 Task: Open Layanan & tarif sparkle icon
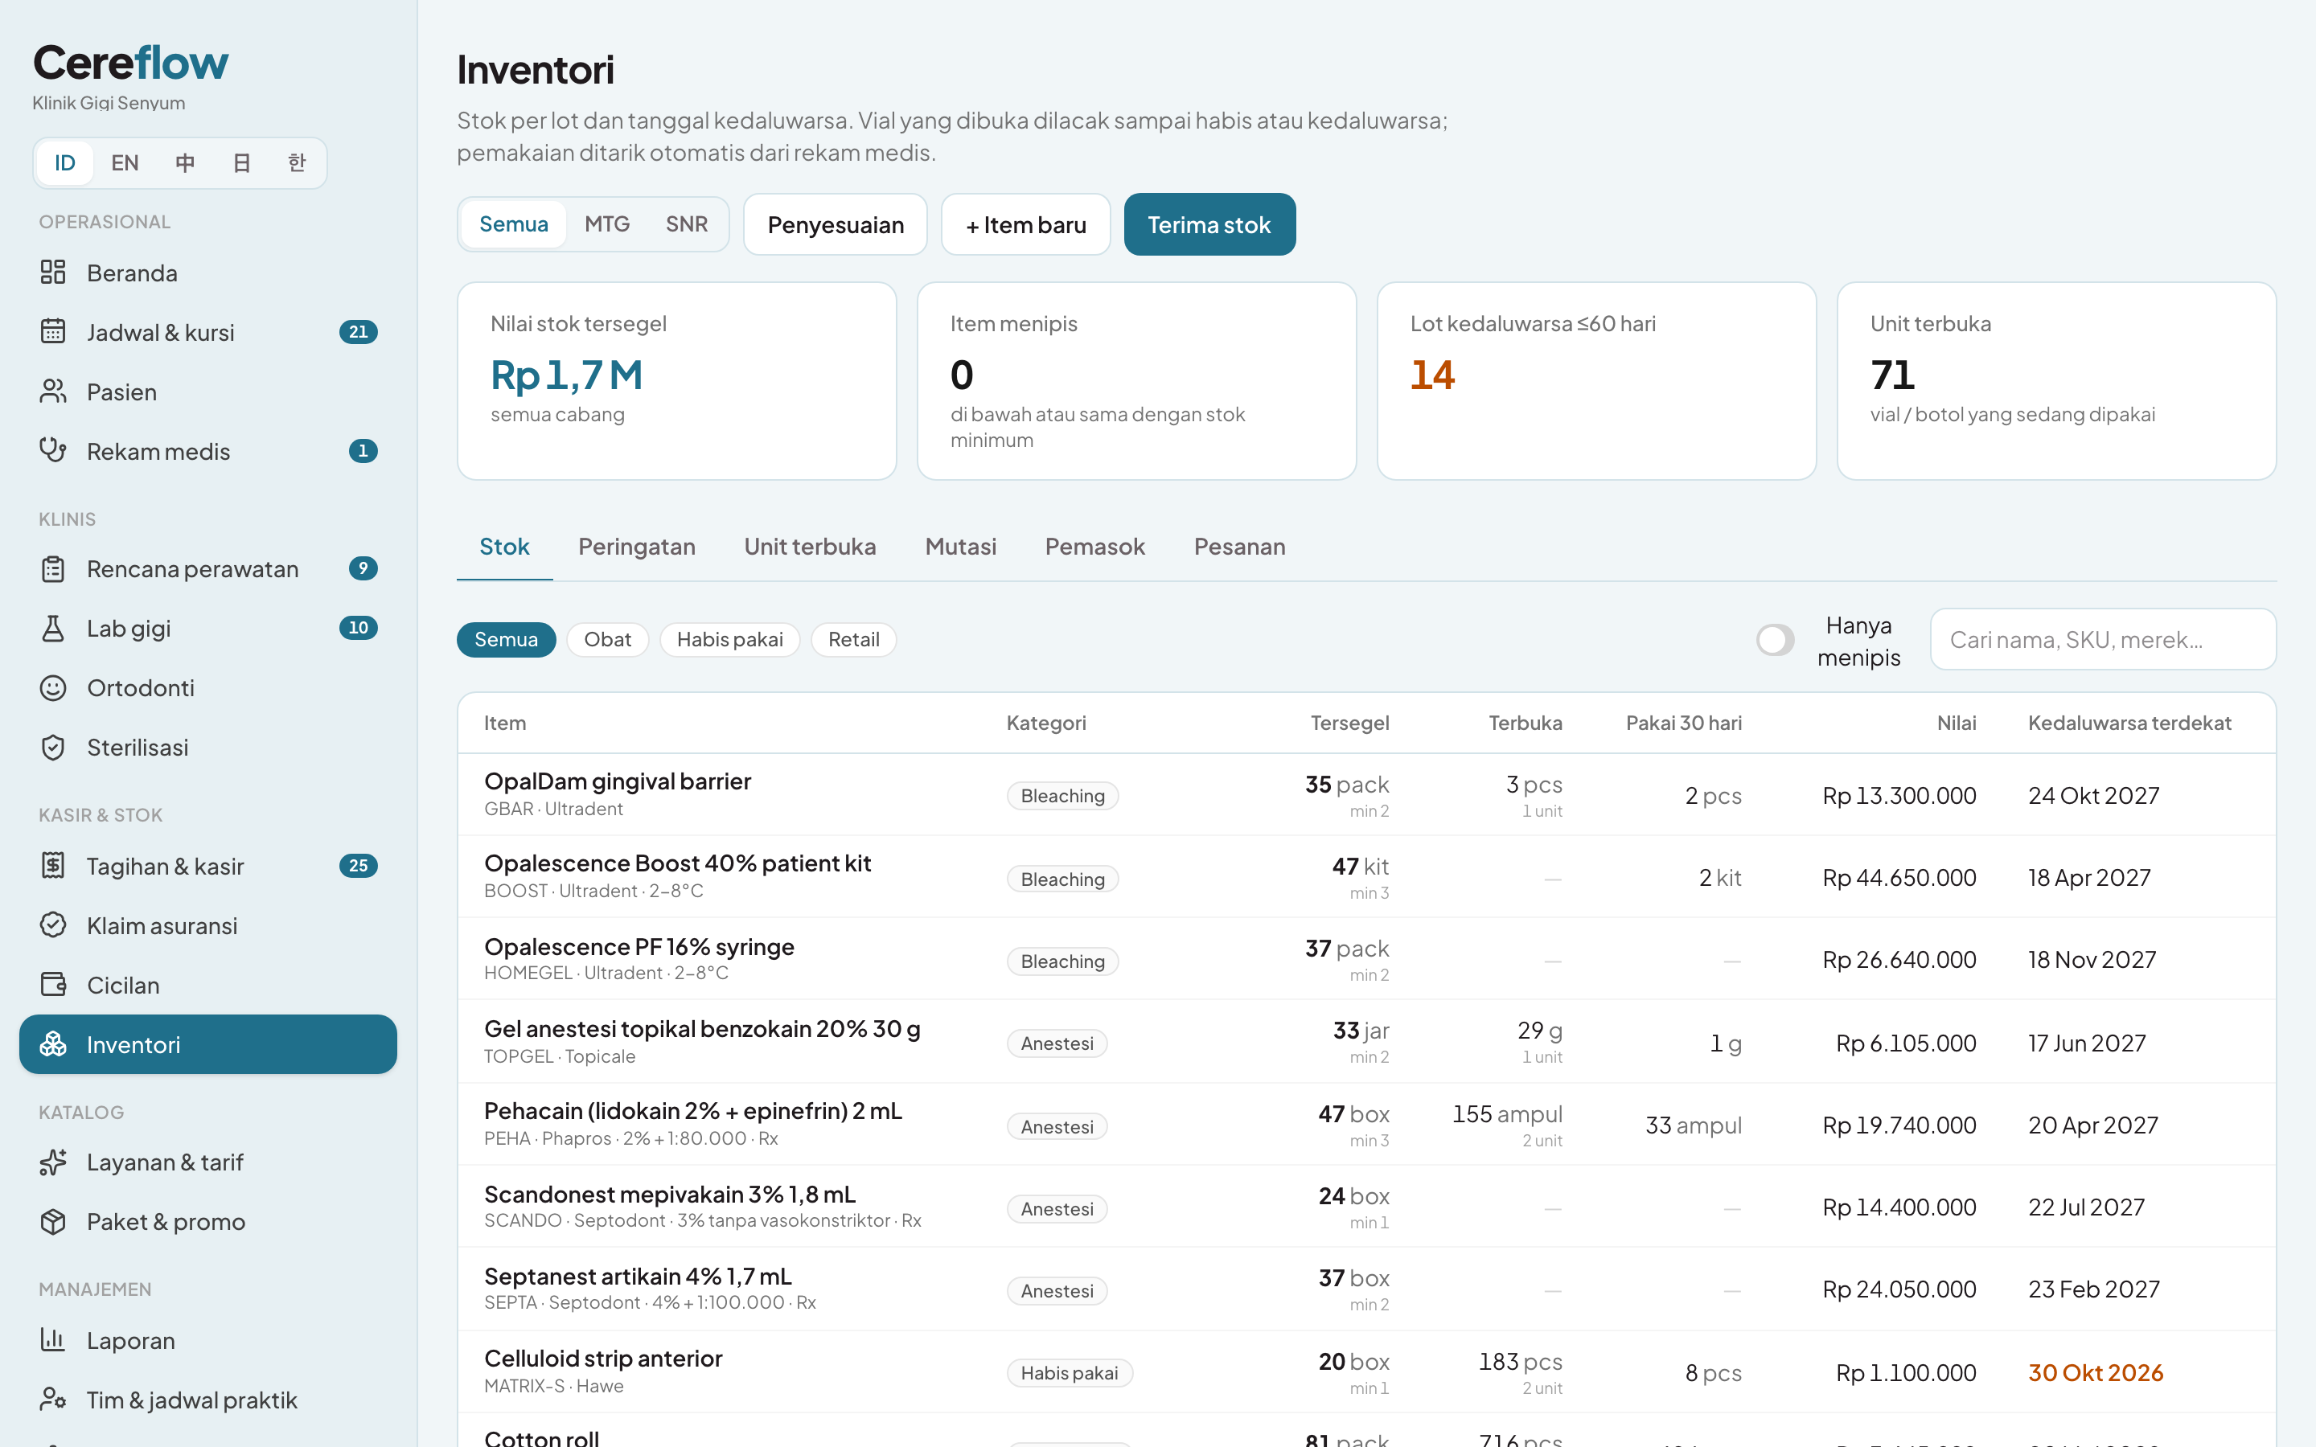coord(52,1162)
